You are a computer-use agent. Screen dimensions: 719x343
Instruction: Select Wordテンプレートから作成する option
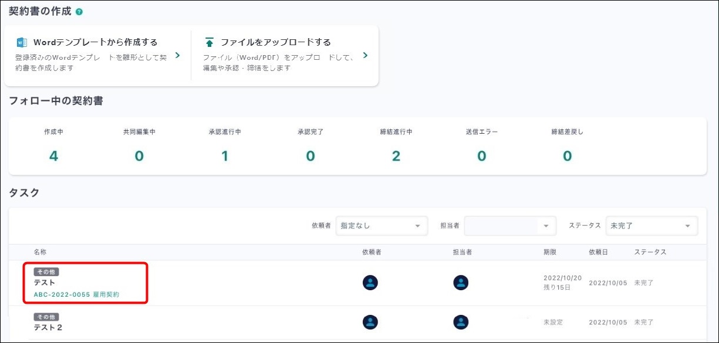coord(95,42)
